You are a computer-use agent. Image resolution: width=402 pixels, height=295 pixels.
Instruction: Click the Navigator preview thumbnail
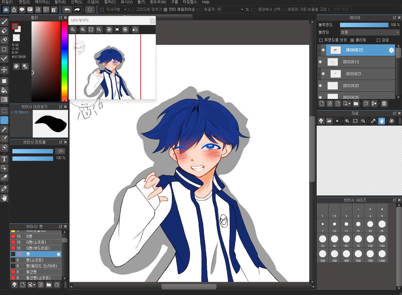tap(112, 67)
